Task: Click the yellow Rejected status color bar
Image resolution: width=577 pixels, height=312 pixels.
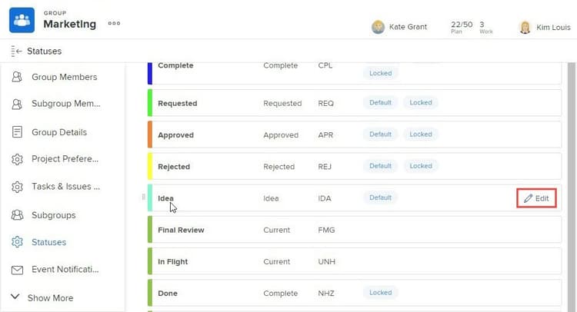Action: click(149, 166)
